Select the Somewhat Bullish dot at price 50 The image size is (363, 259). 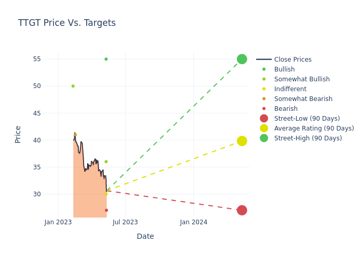[x=73, y=86]
